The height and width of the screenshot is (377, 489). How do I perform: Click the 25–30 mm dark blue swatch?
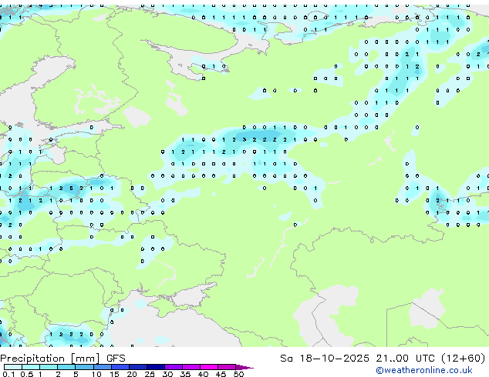[156, 367]
